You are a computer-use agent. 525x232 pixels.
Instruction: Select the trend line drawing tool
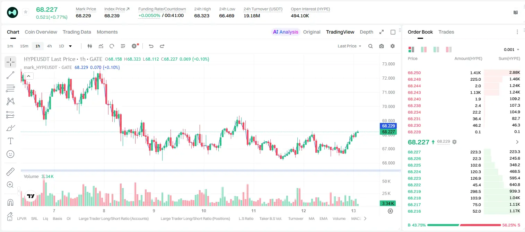(10, 75)
